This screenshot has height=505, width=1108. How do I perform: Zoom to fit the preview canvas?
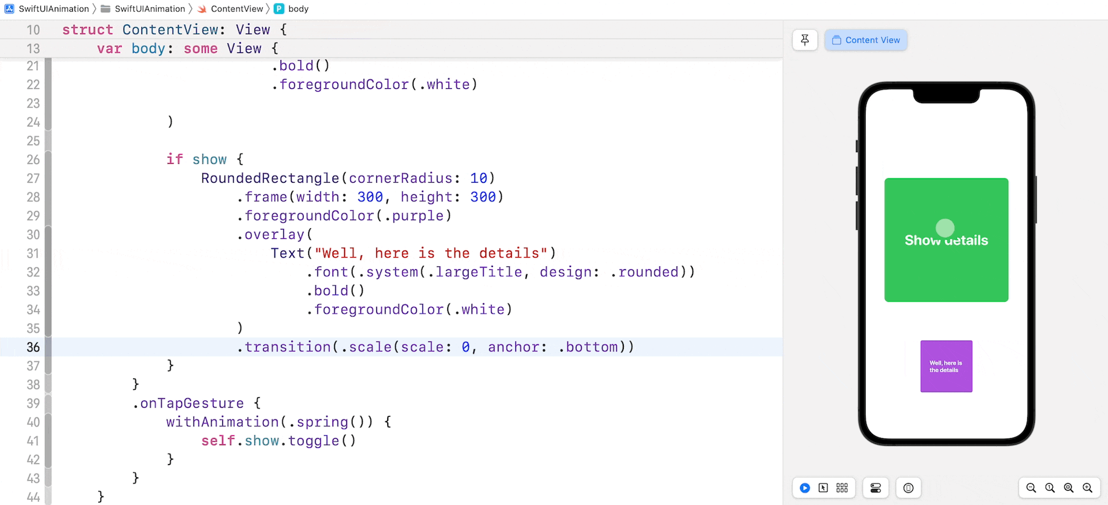[1069, 488]
